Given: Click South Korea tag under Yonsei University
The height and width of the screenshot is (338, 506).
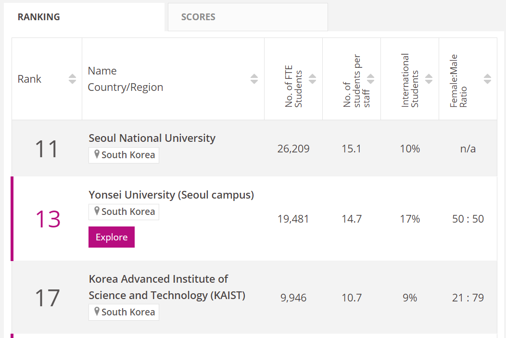Looking at the screenshot, I should pyautogui.click(x=124, y=212).
